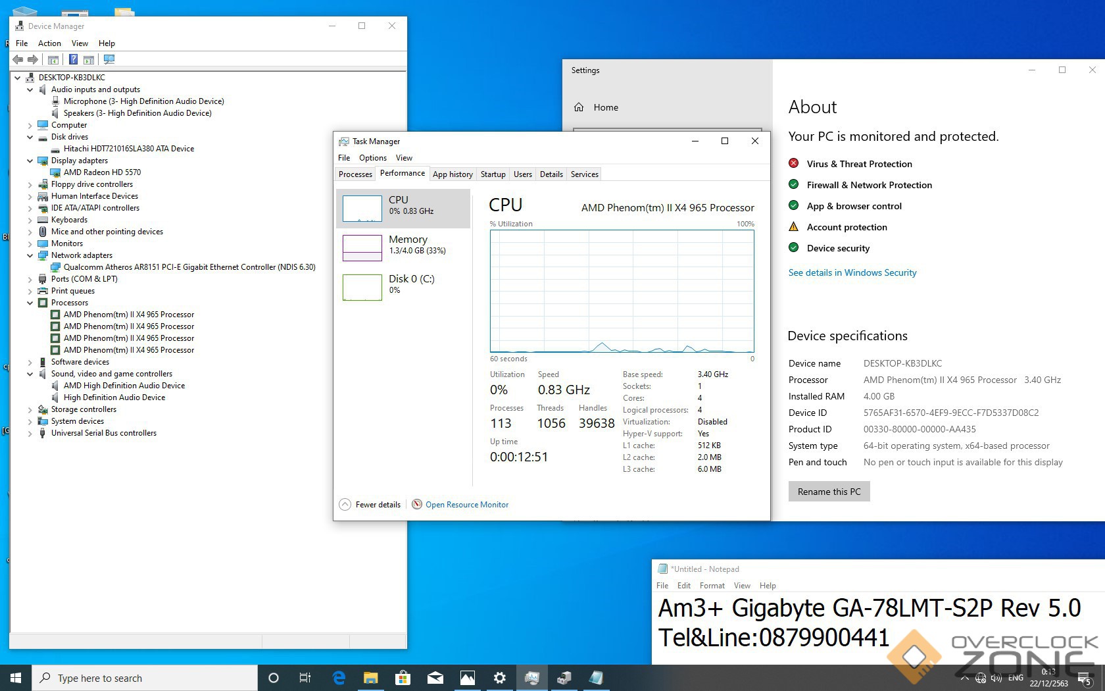Click the taskbar clock showing 22/12/2563
The width and height of the screenshot is (1105, 691).
(x=1048, y=678)
